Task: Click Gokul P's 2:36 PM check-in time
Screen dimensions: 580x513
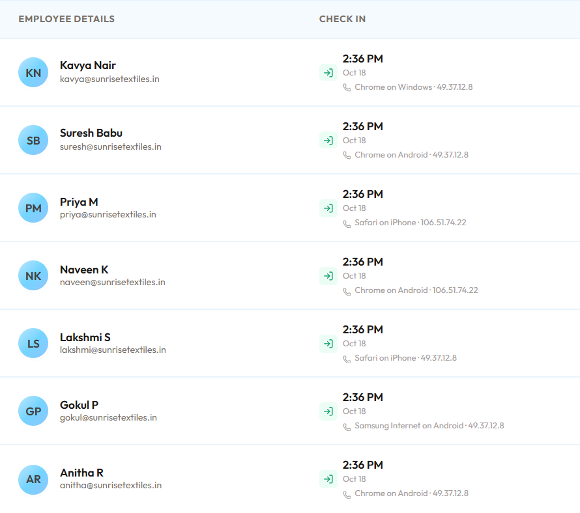Action: [362, 397]
